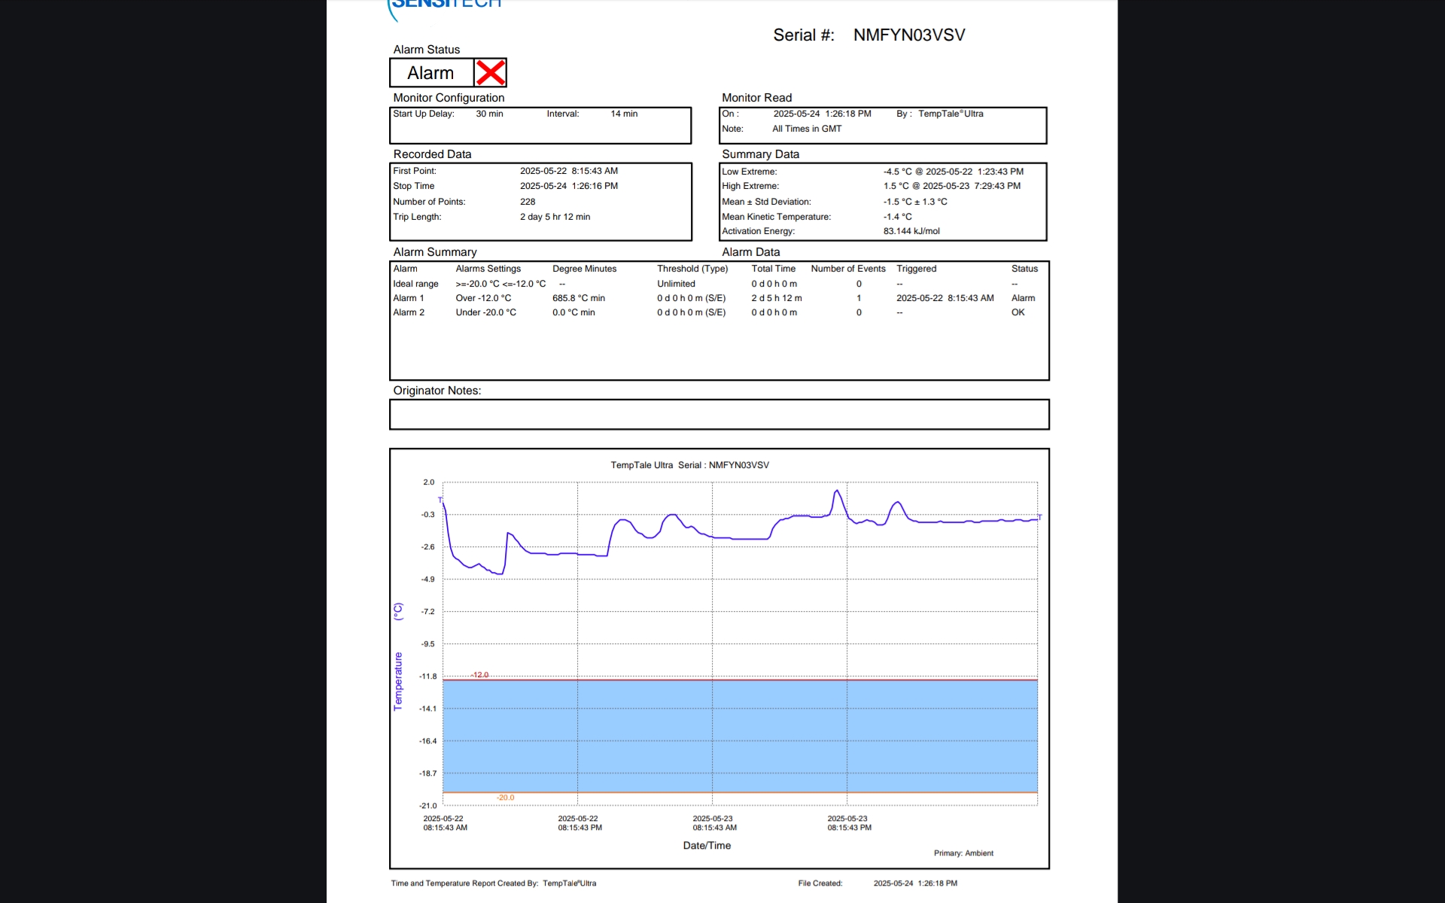Select the Trip Length 2 day 5 hr 12 min
Image resolution: width=1445 pixels, height=903 pixels.
(555, 217)
